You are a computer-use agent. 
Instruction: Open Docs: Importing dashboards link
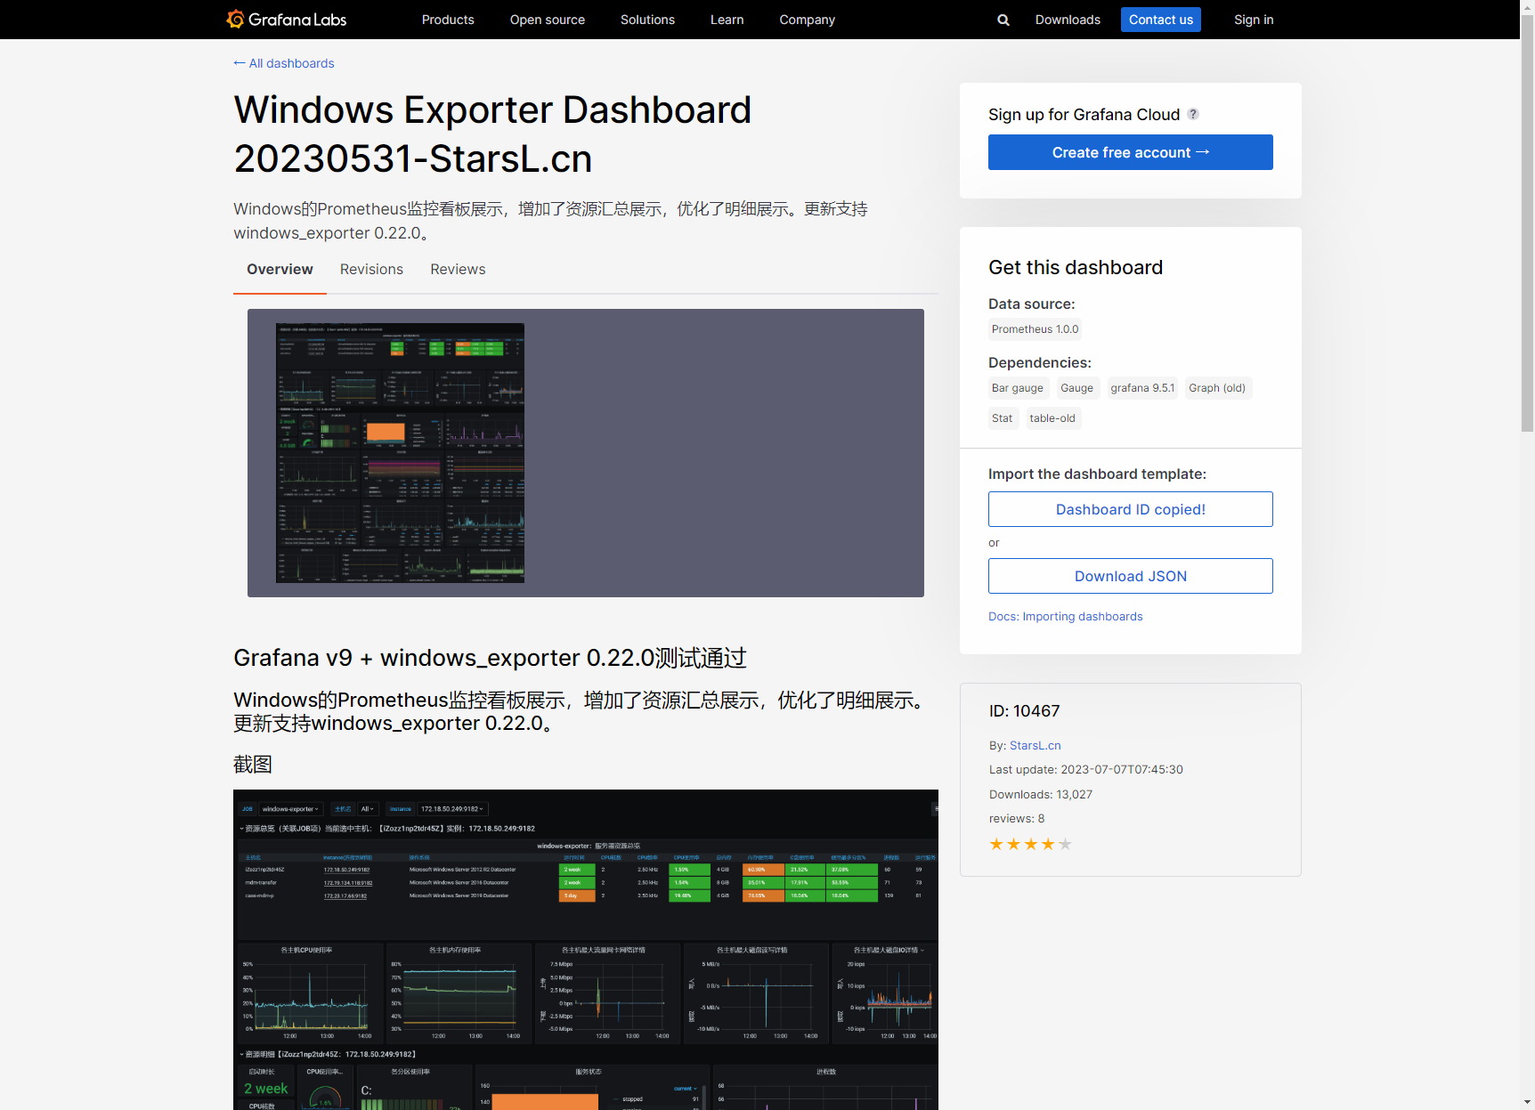pyautogui.click(x=1066, y=616)
